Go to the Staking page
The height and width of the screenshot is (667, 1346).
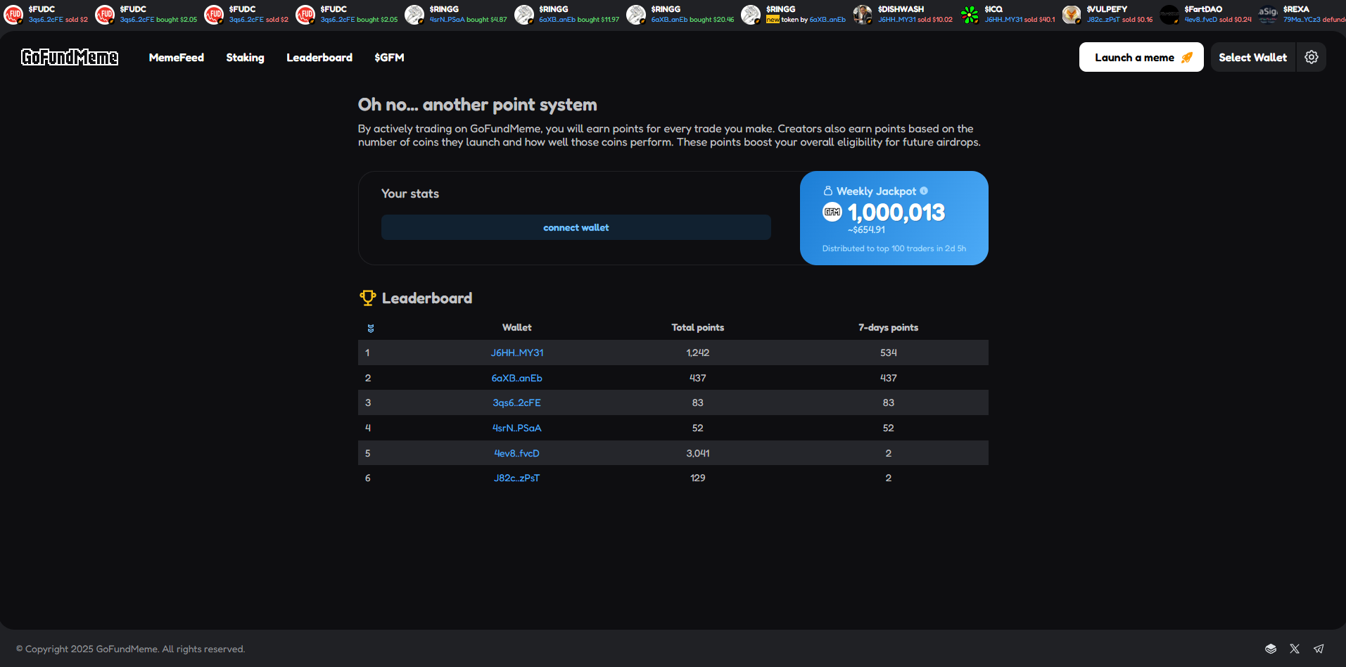[x=245, y=58]
